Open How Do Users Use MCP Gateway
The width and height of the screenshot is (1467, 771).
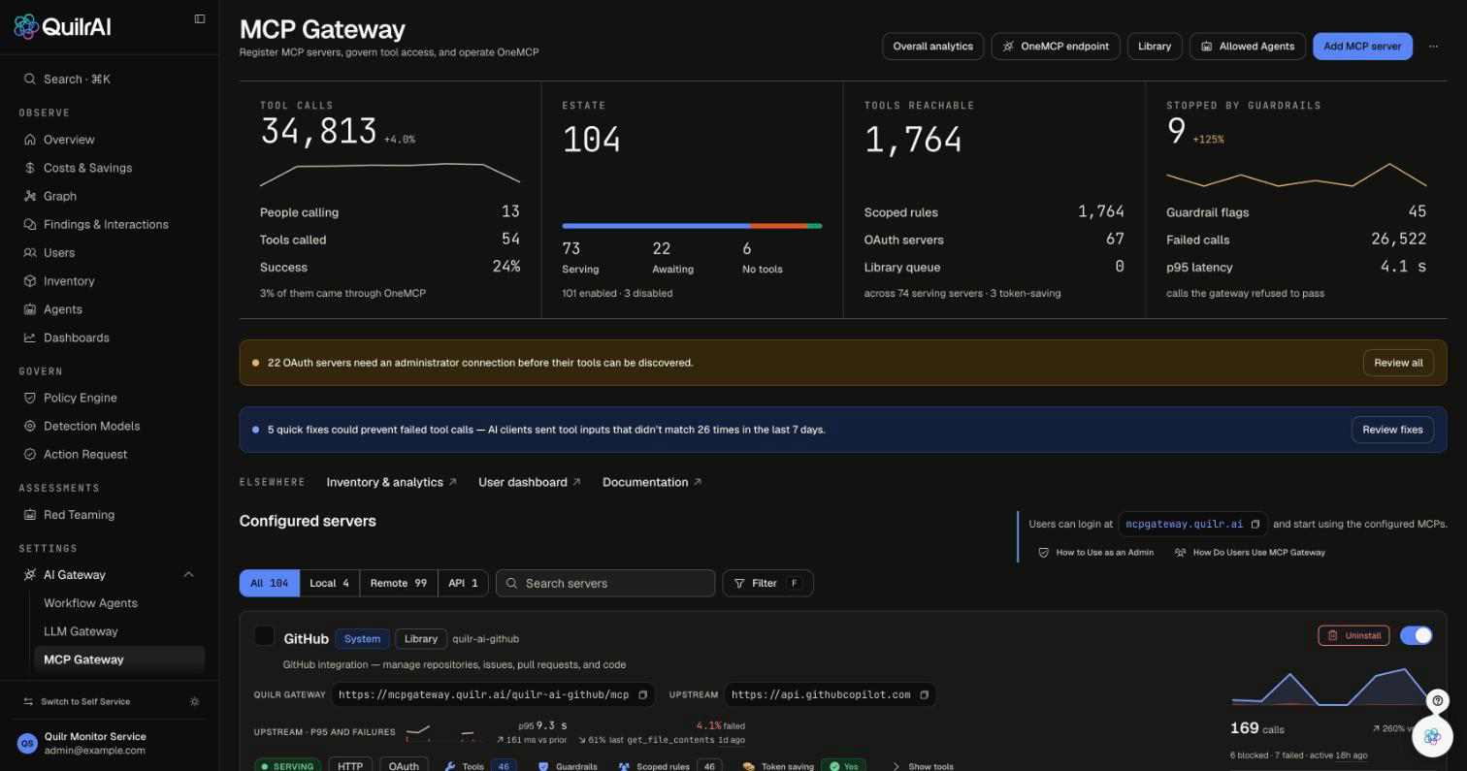1250,553
